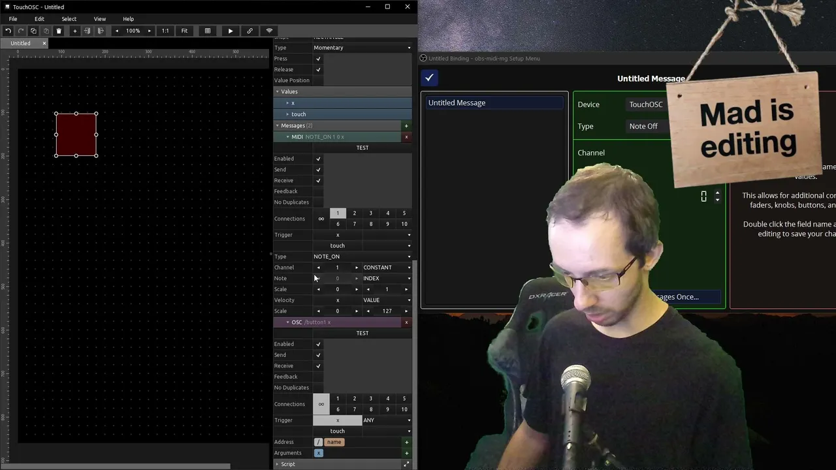Expand the x value row
This screenshot has width=836, height=470.
[287, 103]
